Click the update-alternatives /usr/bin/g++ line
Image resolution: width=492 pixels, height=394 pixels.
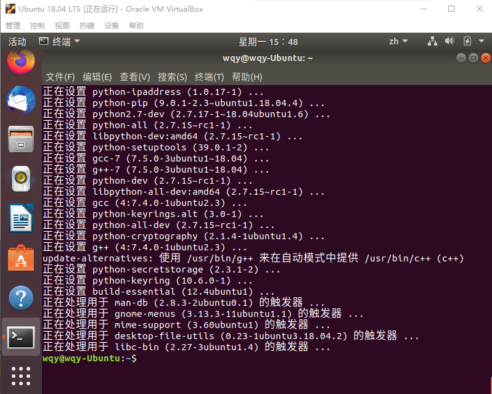click(x=253, y=258)
